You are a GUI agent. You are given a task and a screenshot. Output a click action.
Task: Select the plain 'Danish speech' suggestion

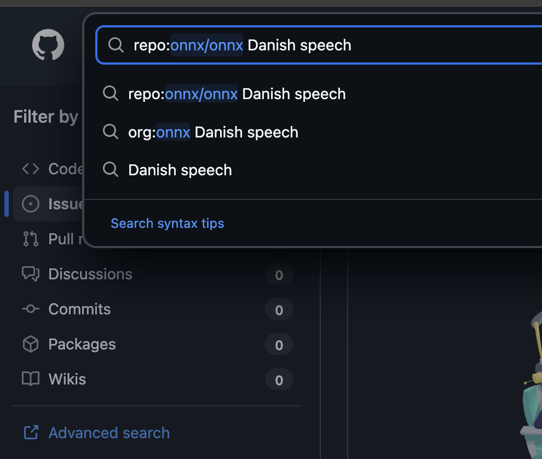[x=180, y=170]
